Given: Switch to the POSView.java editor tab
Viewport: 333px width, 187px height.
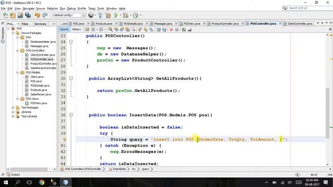Looking at the screenshot, I should click(192, 23).
